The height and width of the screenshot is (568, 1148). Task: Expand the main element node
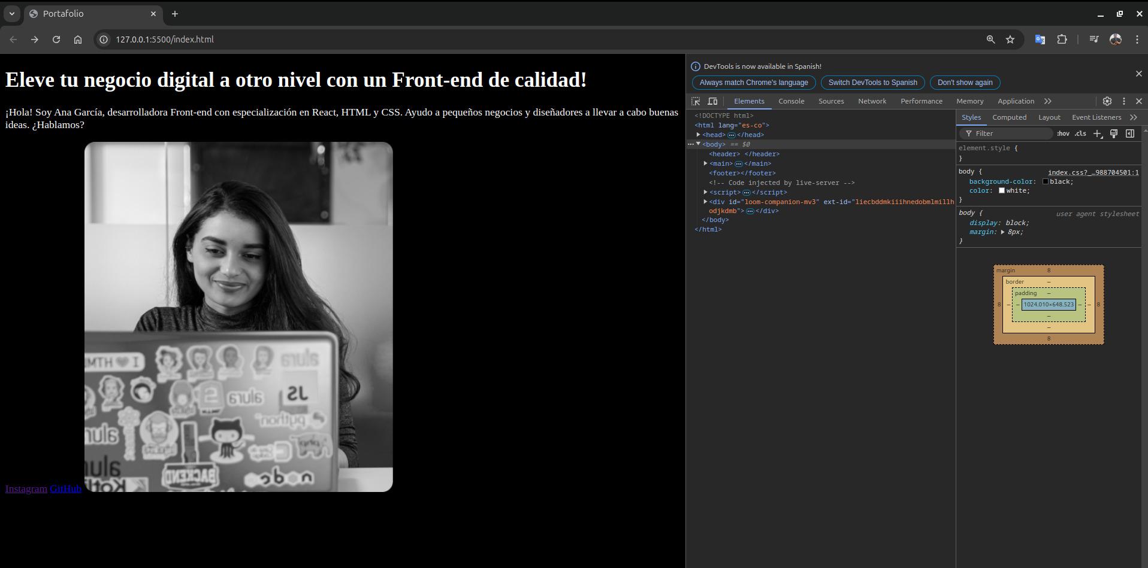tap(706, 163)
